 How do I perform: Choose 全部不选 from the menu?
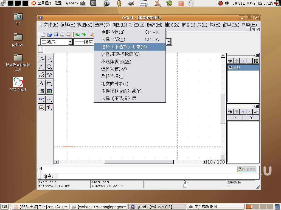click(x=130, y=32)
